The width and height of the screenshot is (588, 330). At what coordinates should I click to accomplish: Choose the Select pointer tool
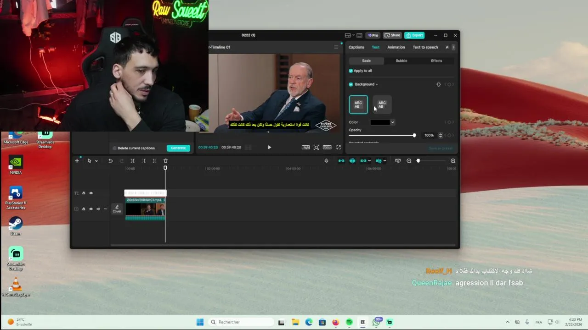[89, 161]
